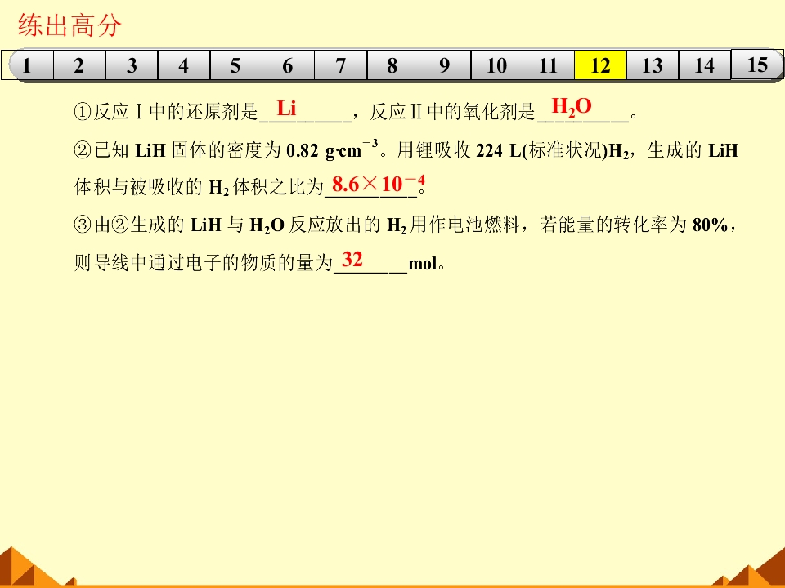Click the highlighted question 12 tab
This screenshot has width=785, height=588.
(600, 65)
